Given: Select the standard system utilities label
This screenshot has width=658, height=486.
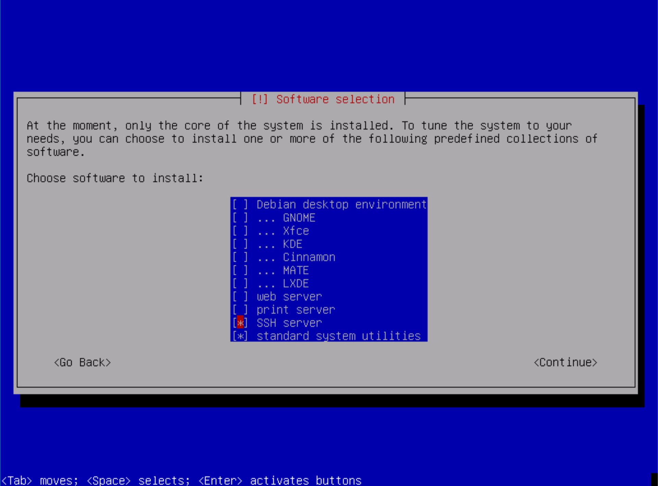Looking at the screenshot, I should click(x=339, y=336).
